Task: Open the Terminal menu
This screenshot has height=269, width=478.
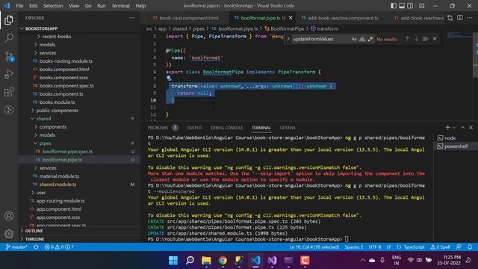Action: click(120, 6)
